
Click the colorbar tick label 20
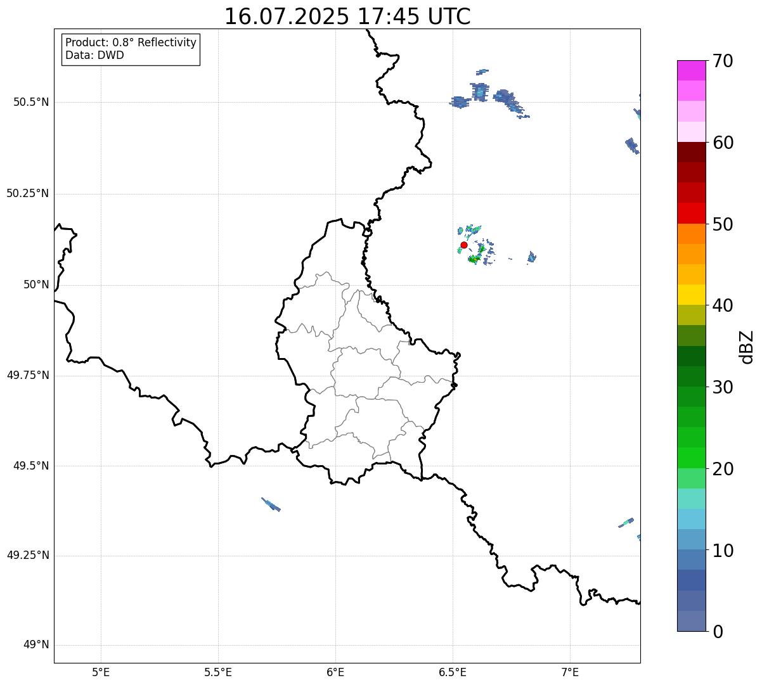pyautogui.click(x=723, y=469)
